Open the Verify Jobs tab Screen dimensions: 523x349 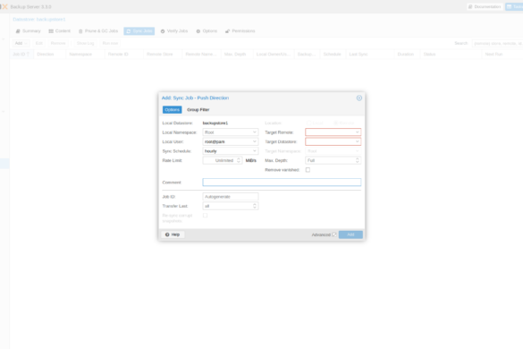(x=174, y=31)
